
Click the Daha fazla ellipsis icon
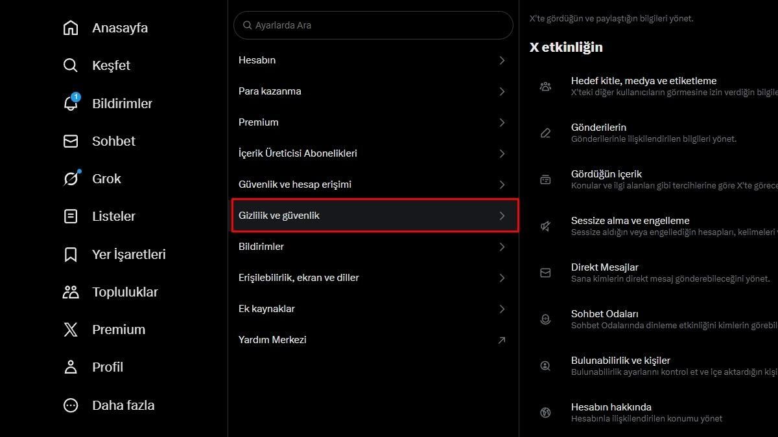tap(71, 405)
